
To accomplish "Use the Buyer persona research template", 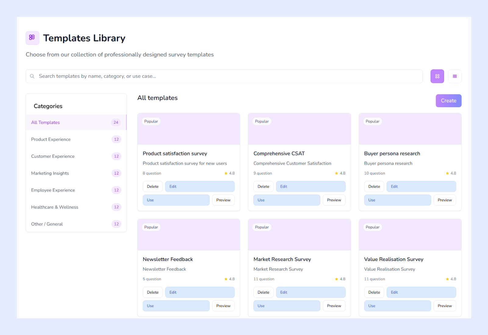I will (x=397, y=200).
